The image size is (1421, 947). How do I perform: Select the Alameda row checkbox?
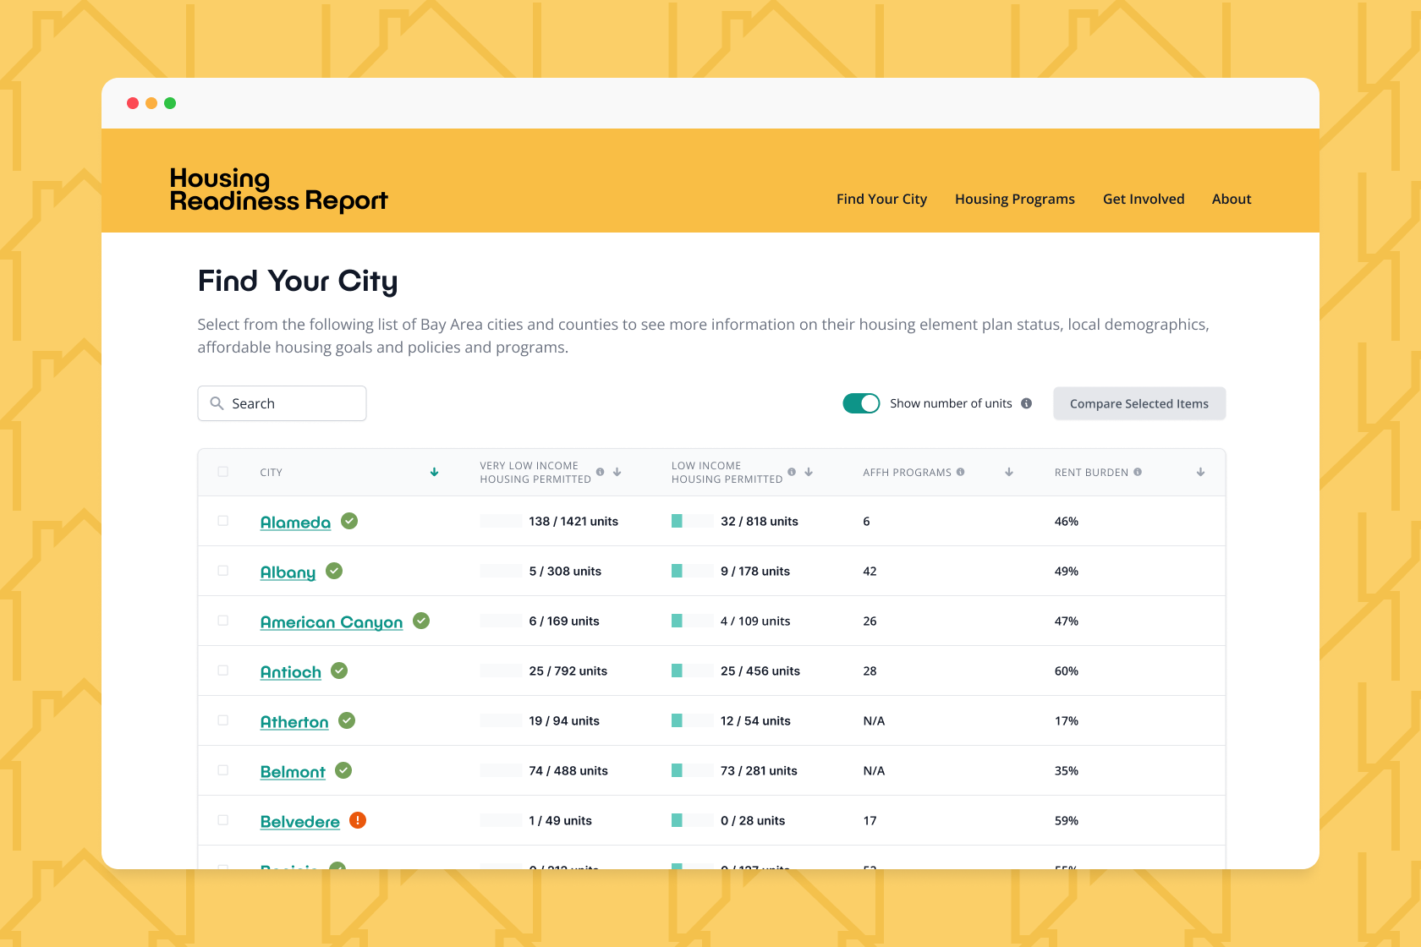click(223, 521)
